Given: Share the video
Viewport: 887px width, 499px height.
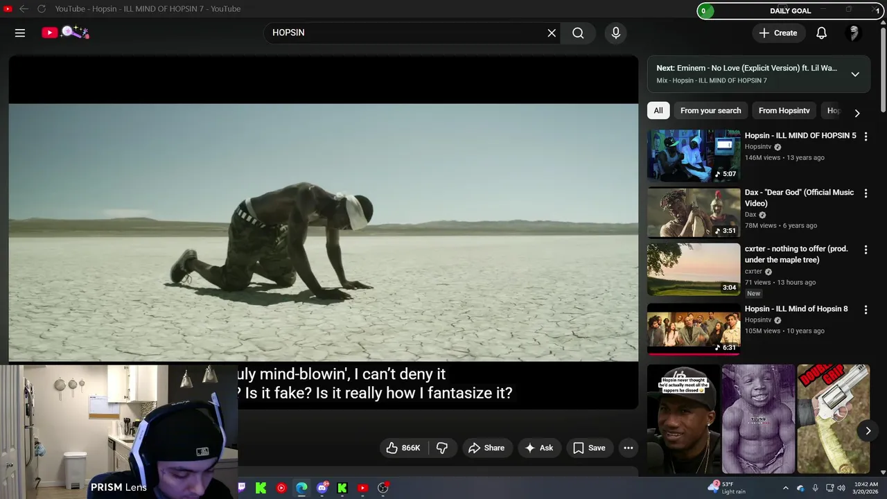Looking at the screenshot, I should [486, 448].
